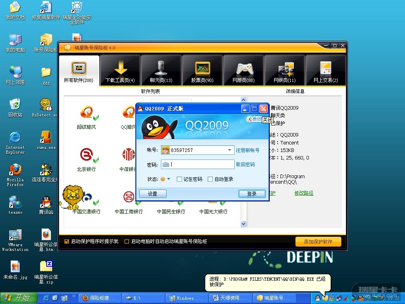Screen dimensions: 405x304
Task: Select VMware Workstation desktop icon
Action: pyautogui.click(x=15, y=240)
